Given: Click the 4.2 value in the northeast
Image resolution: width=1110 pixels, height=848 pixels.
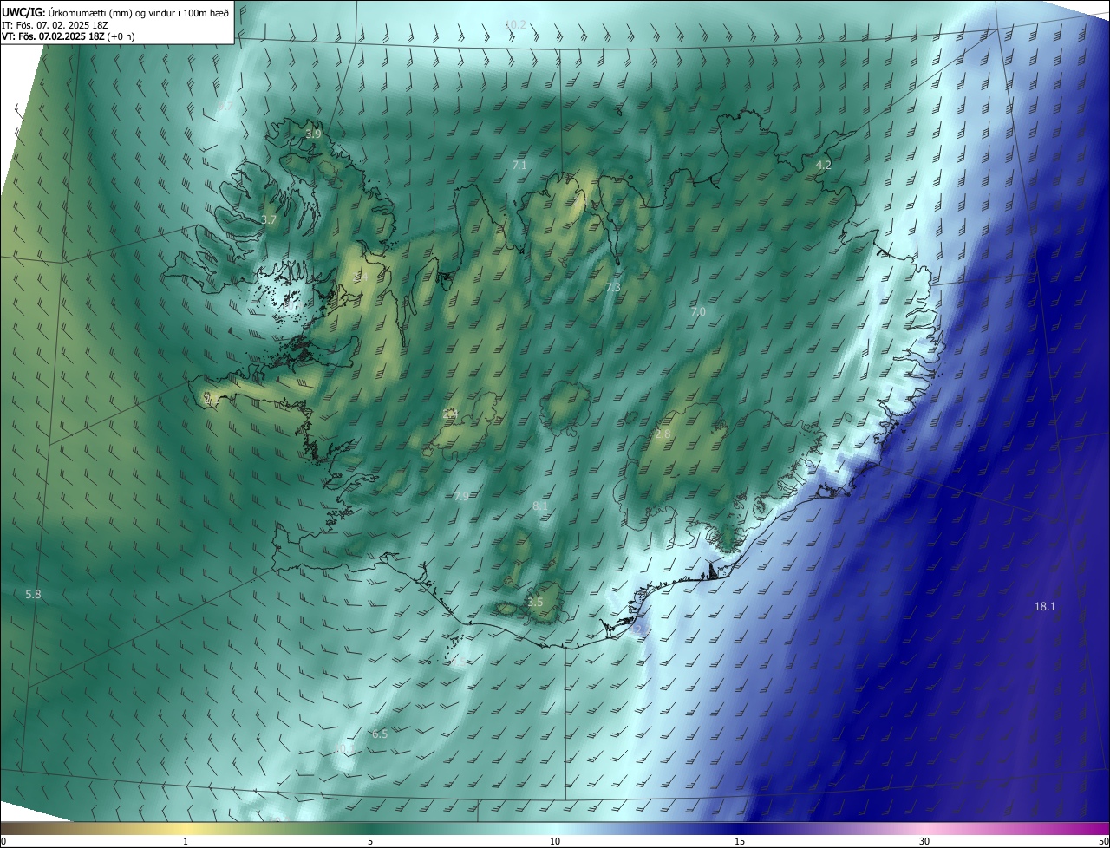Looking at the screenshot, I should click(823, 165).
